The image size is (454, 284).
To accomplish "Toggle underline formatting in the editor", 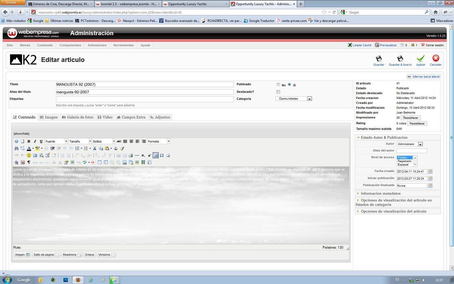I will (x=41, y=141).
